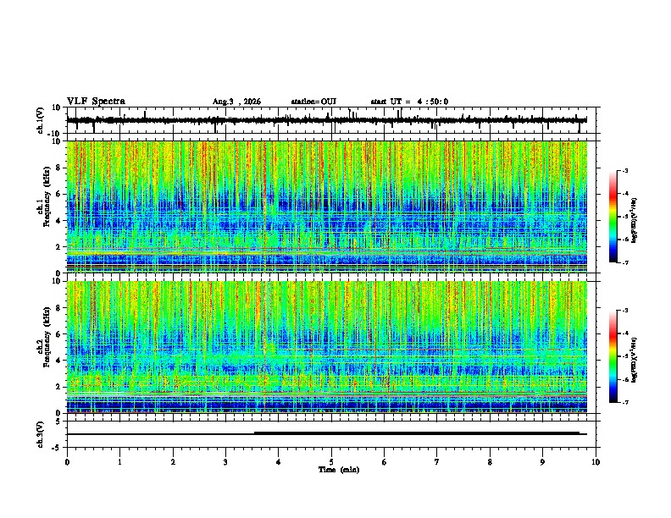The image size is (671, 518).
Task: Click the "start UT = 4 :50: 0" text
Action: [409, 102]
